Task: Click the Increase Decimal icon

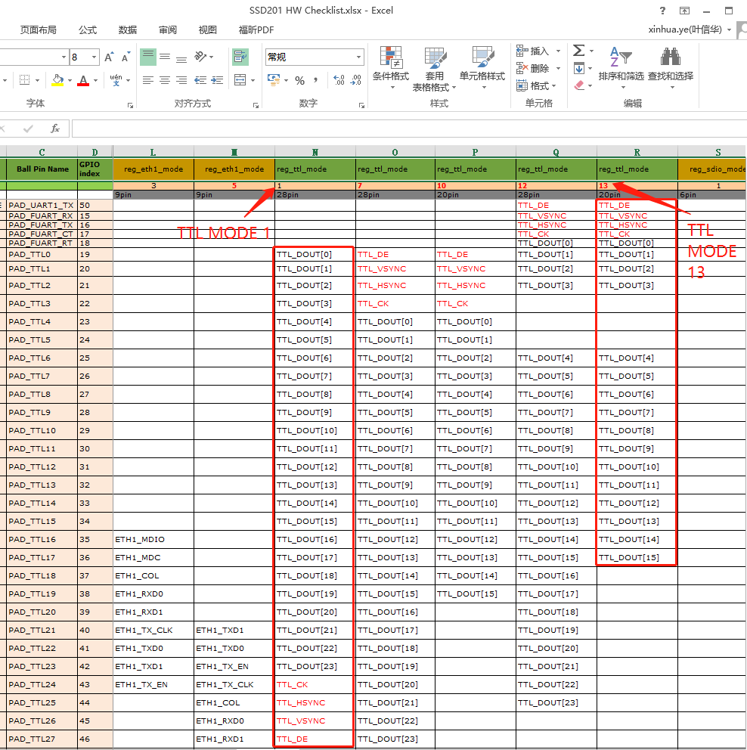Action: point(338,80)
